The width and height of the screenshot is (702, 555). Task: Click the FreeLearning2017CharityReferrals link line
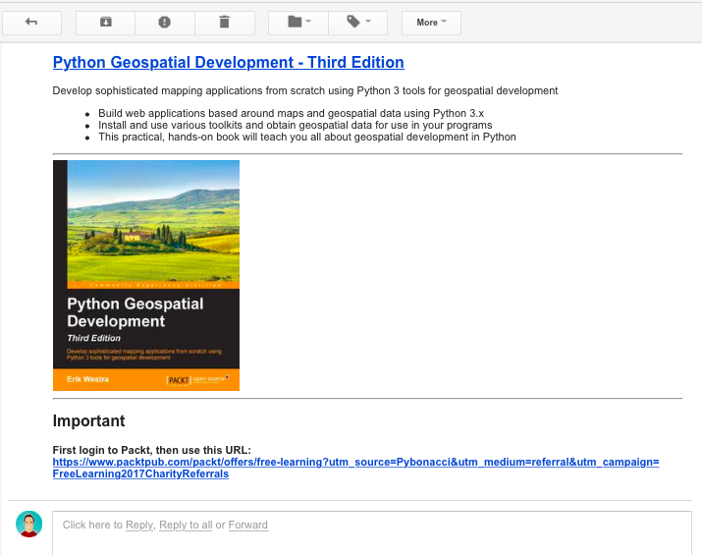pyautogui.click(x=140, y=473)
